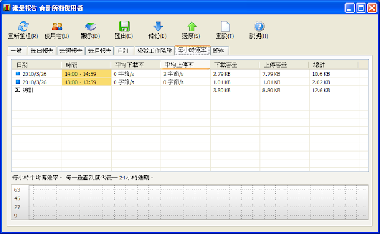Sort by the 下載容量 column header
This screenshot has height=234, width=380.
[235, 65]
